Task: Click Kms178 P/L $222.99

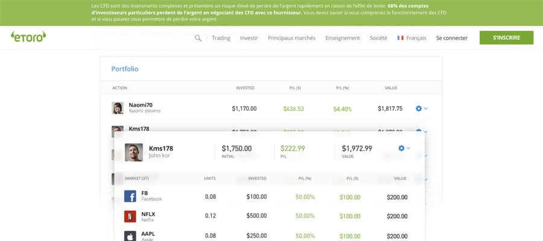Action: [x=293, y=148]
